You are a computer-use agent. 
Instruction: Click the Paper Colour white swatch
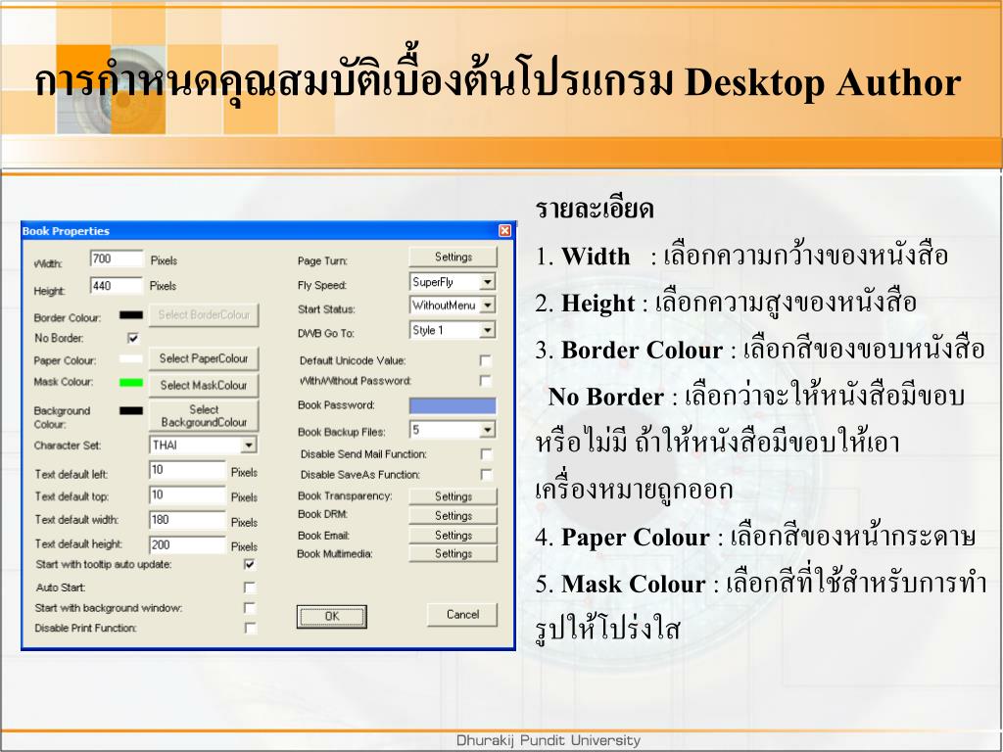pyautogui.click(x=131, y=359)
